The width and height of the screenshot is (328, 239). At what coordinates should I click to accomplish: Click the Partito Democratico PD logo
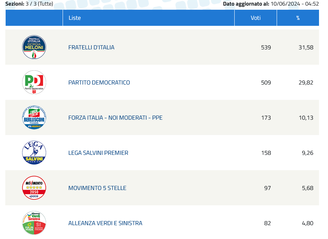pyautogui.click(x=34, y=82)
